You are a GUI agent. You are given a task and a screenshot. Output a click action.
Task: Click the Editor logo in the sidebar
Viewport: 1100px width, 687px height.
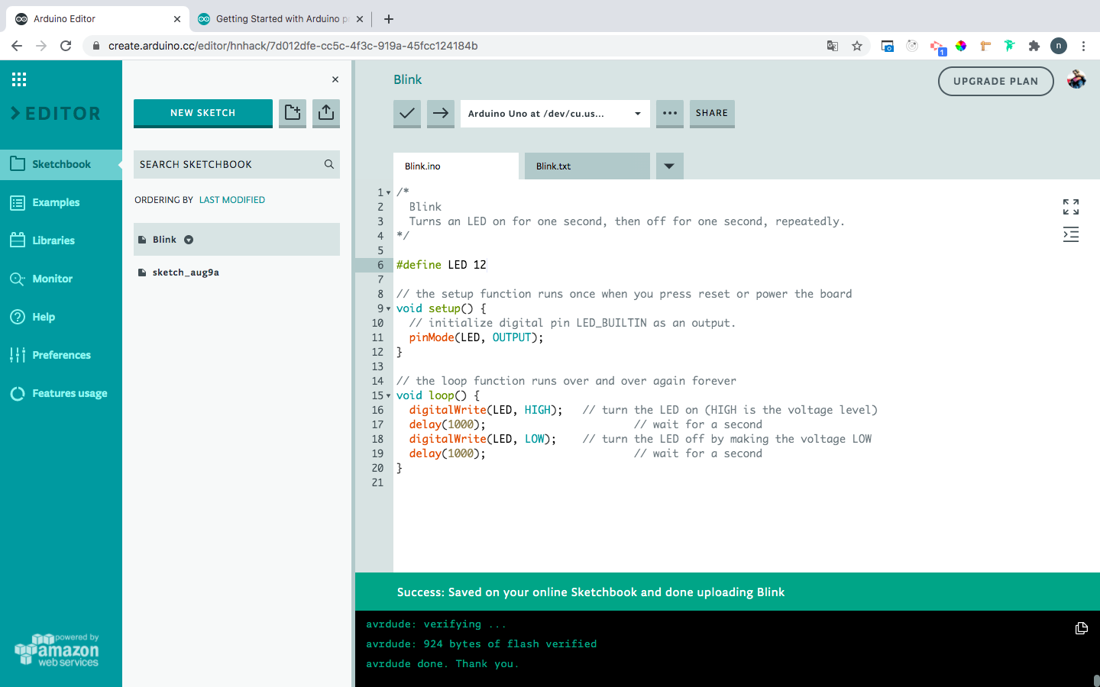click(x=56, y=114)
